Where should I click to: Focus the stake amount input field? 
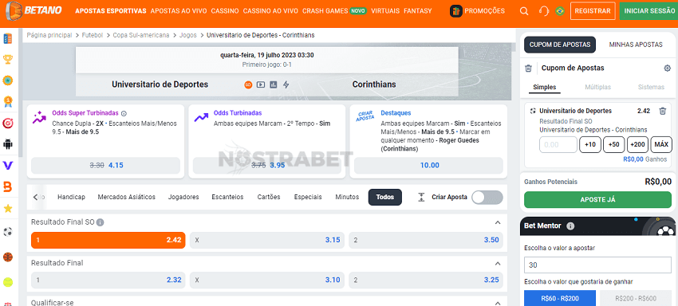click(558, 145)
